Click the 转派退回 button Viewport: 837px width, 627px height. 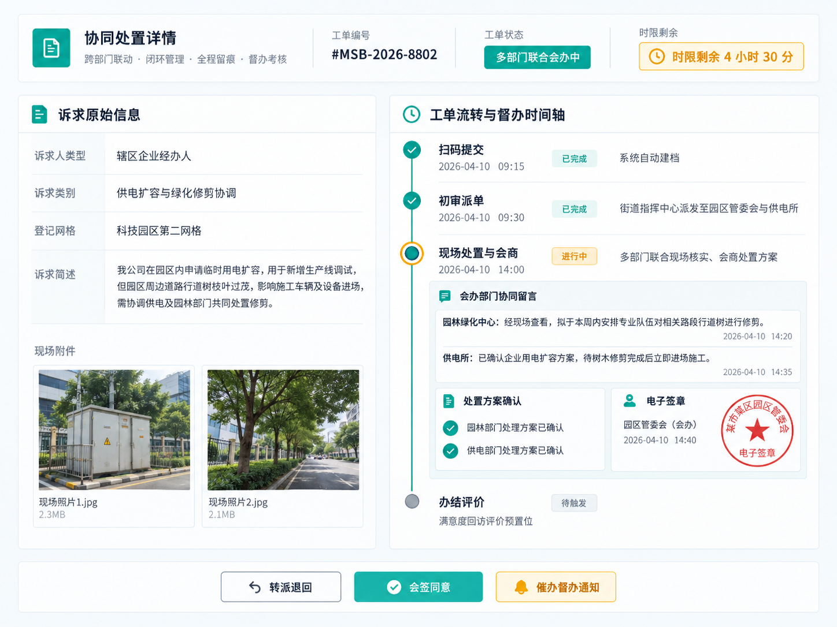(281, 587)
